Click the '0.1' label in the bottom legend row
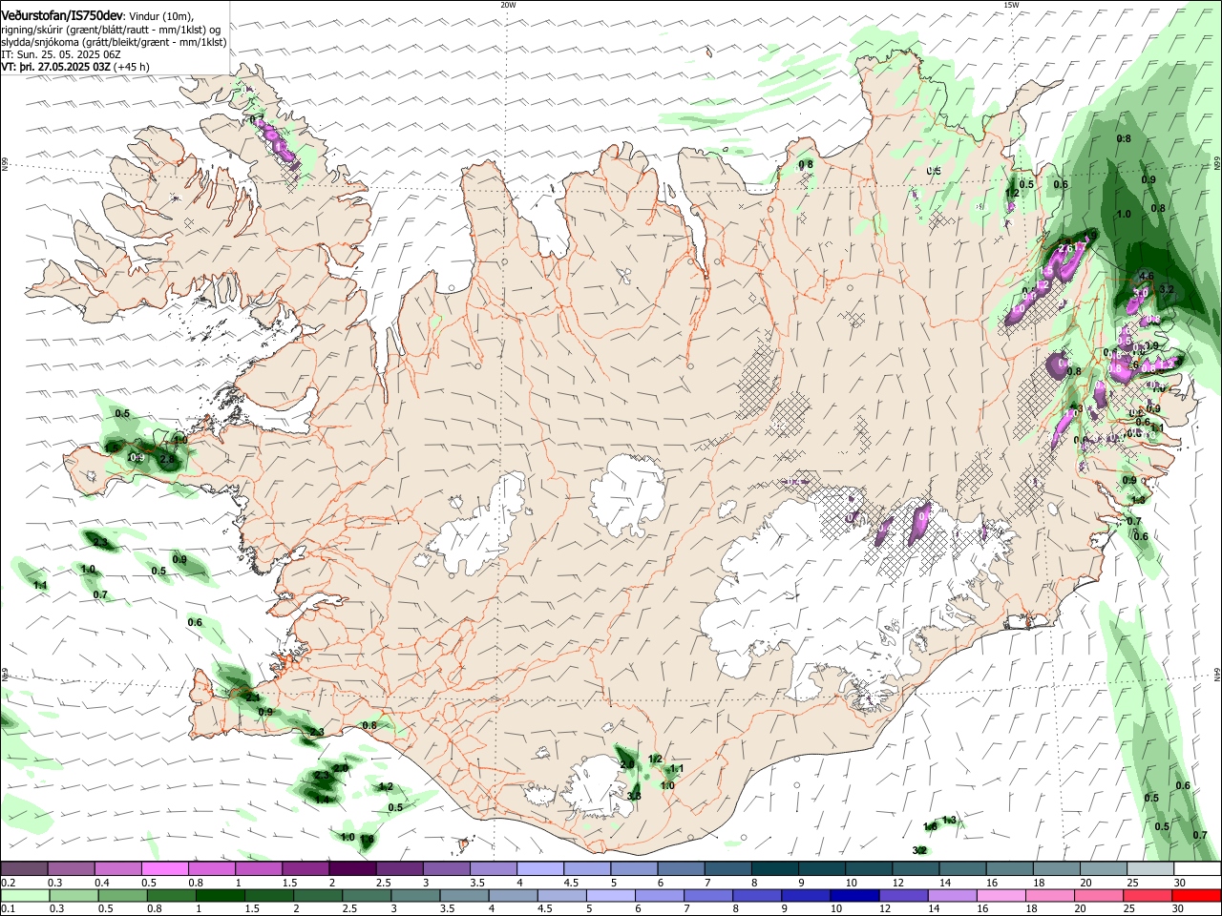The width and height of the screenshot is (1222, 916). point(9,908)
